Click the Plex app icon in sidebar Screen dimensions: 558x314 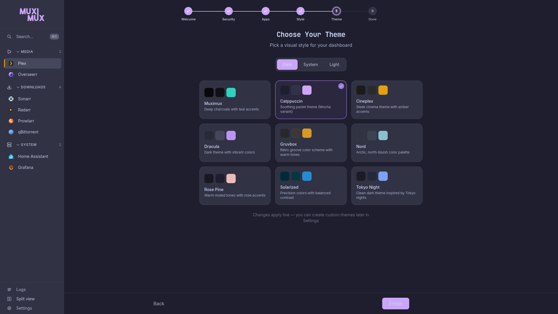pyautogui.click(x=11, y=63)
